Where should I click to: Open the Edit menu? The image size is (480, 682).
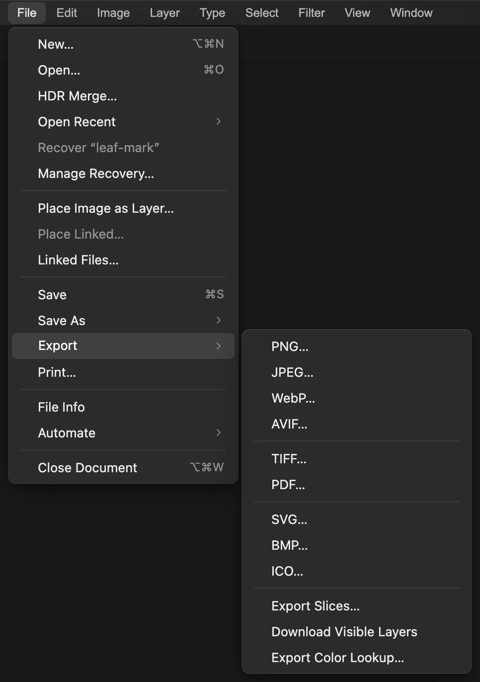[x=67, y=13]
